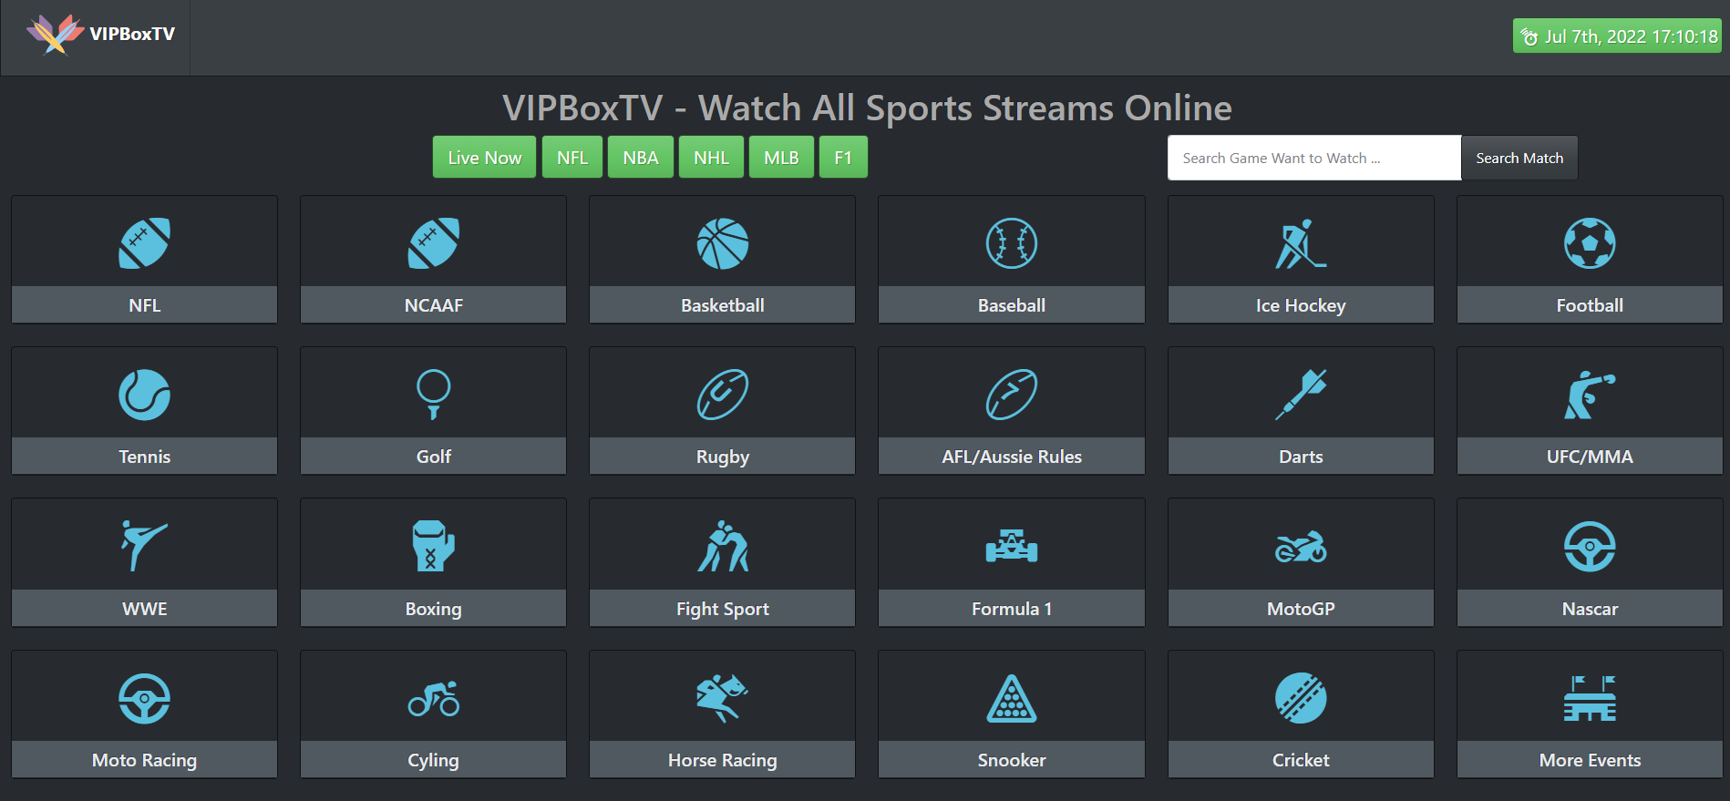Click the VIPBoxTV logo
1730x801 pixels.
(100, 35)
